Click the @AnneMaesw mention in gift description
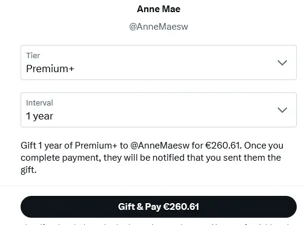Viewport: 304px width, 225px height. tap(160, 146)
